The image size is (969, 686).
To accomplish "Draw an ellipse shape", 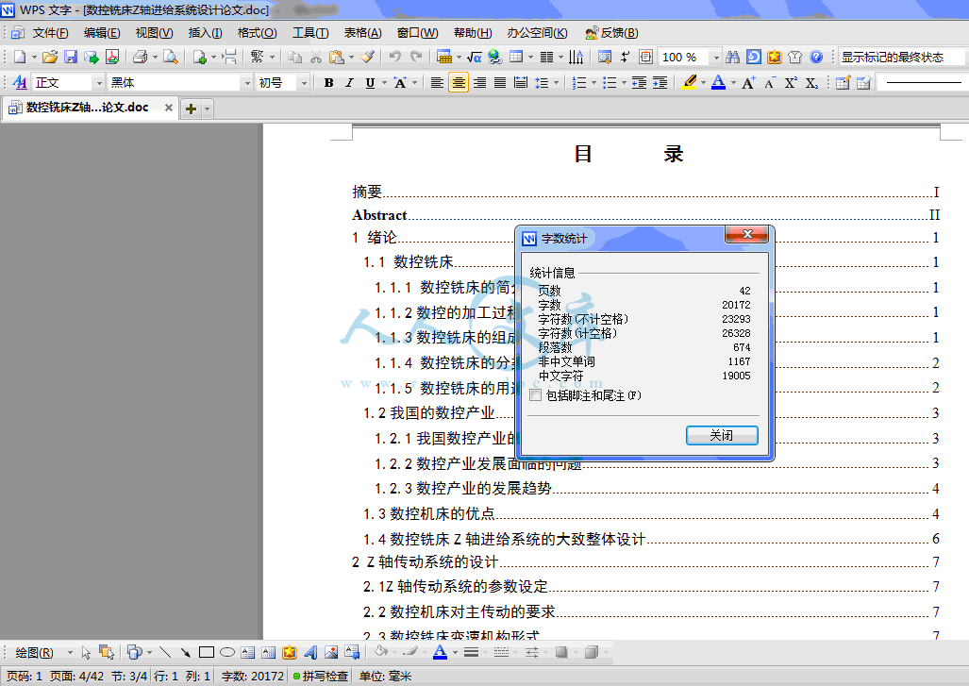I will [x=227, y=652].
